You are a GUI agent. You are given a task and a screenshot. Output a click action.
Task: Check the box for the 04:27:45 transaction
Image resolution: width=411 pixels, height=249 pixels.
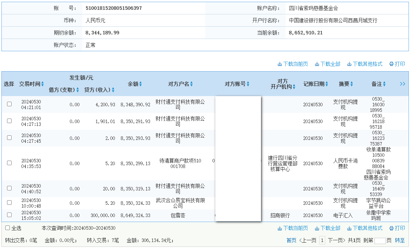(x=9, y=137)
